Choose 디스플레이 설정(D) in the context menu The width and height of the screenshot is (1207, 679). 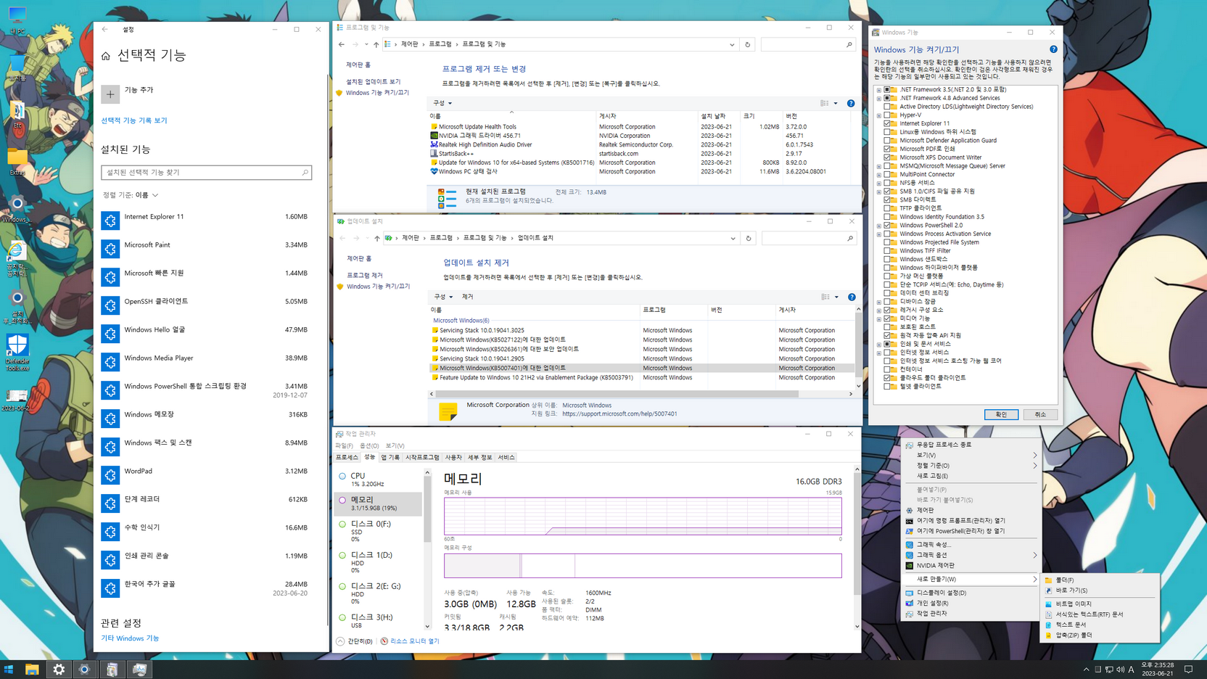[941, 593]
